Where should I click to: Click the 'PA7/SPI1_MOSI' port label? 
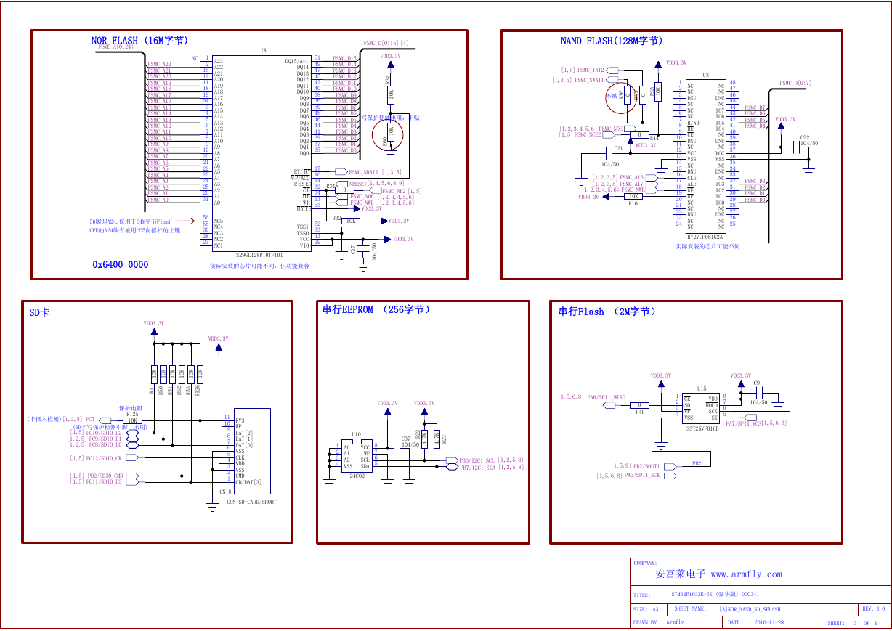click(744, 423)
